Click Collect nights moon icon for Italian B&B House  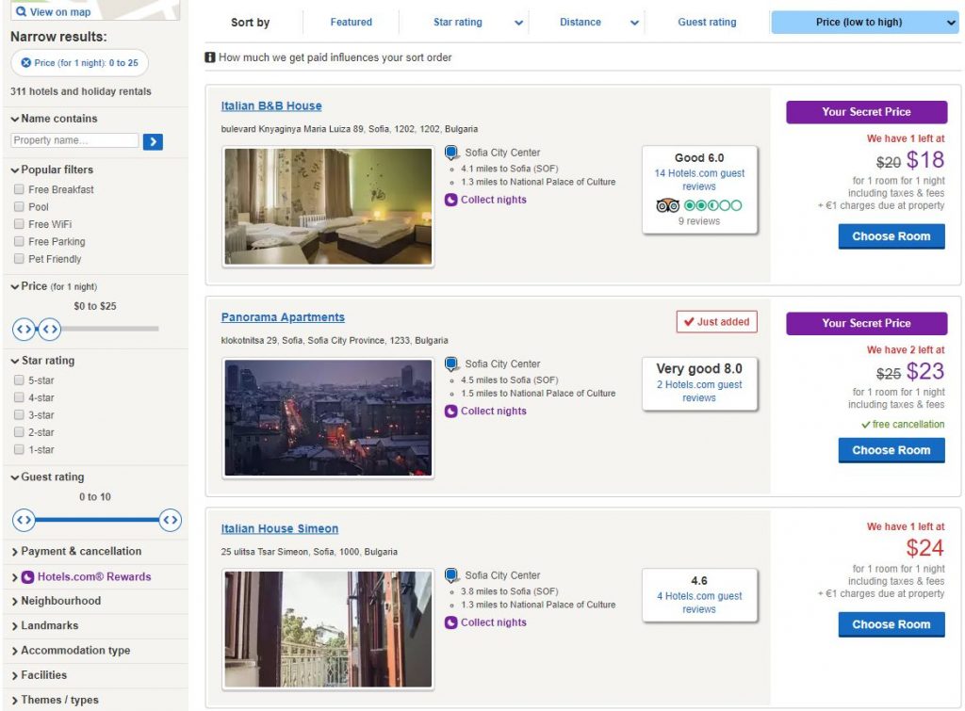[450, 200]
